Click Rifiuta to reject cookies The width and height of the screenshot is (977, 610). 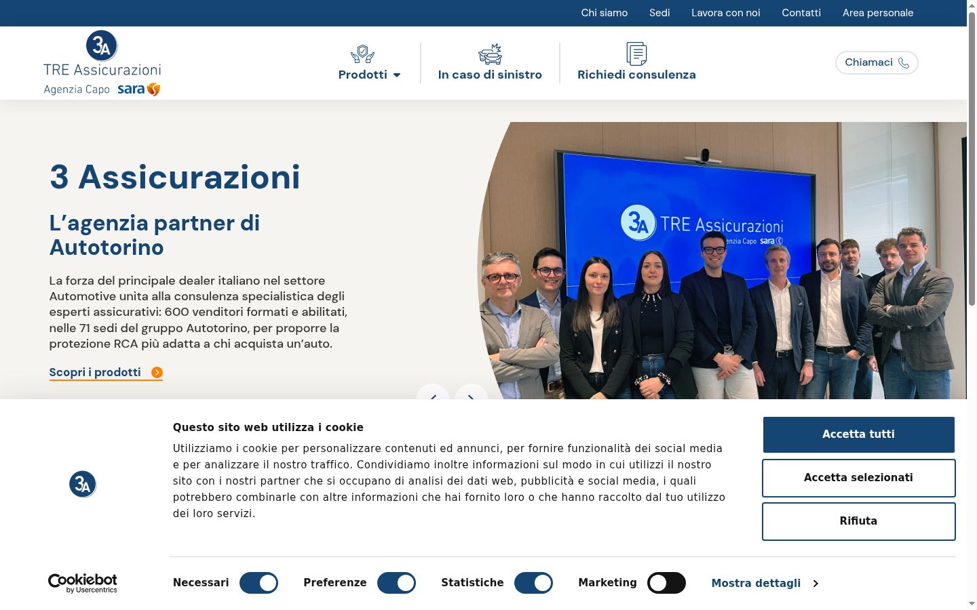coord(858,521)
